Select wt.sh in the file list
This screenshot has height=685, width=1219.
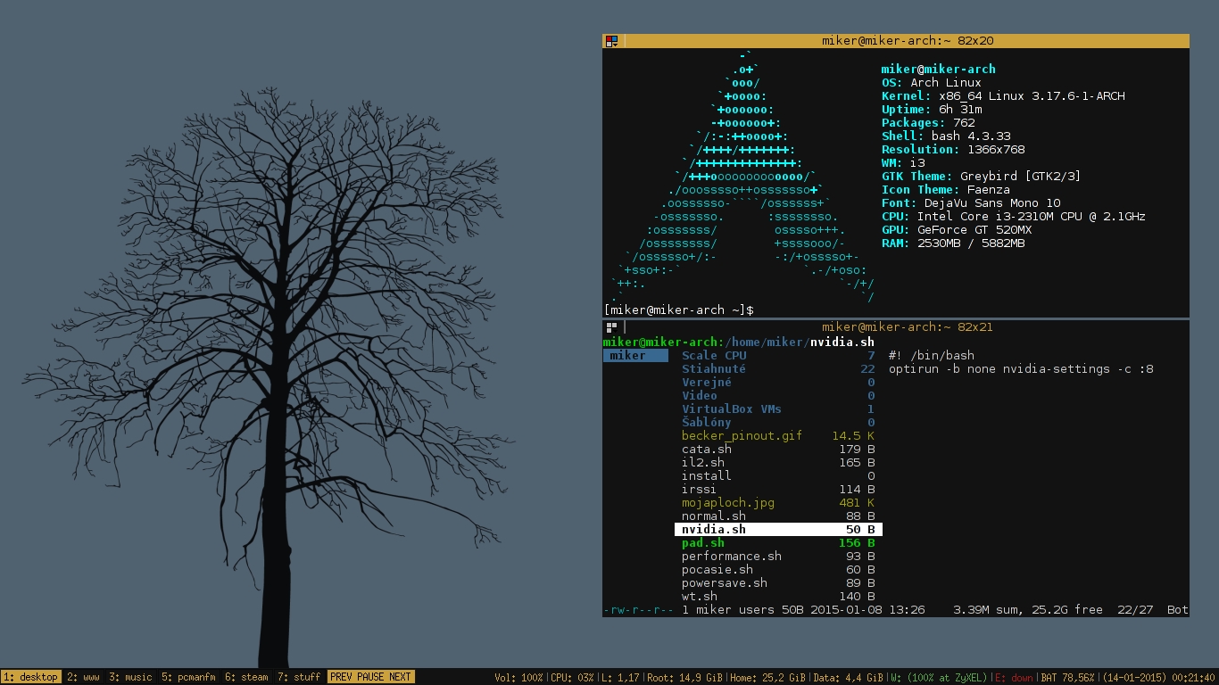778,597
